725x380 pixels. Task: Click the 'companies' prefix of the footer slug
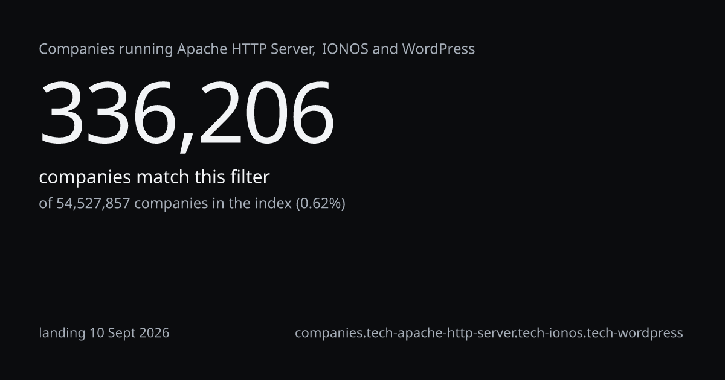click(329, 333)
